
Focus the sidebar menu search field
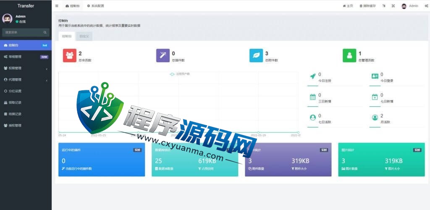point(23,32)
